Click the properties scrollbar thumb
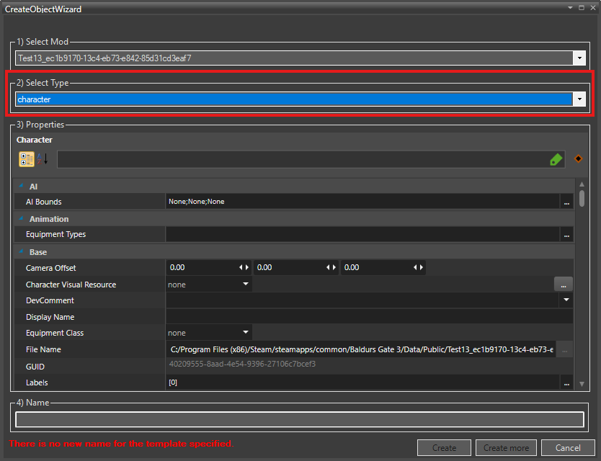 (x=582, y=199)
